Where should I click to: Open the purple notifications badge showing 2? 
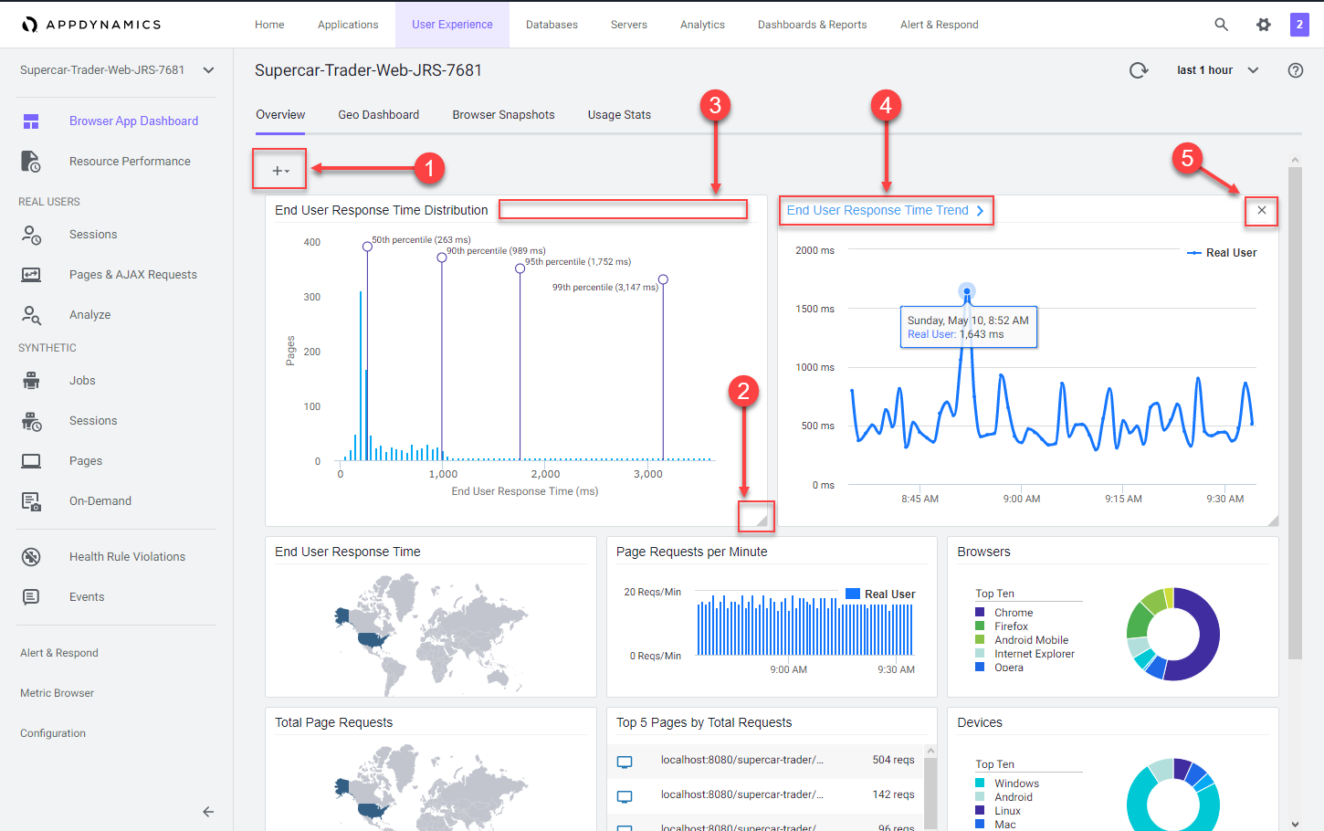1299,25
